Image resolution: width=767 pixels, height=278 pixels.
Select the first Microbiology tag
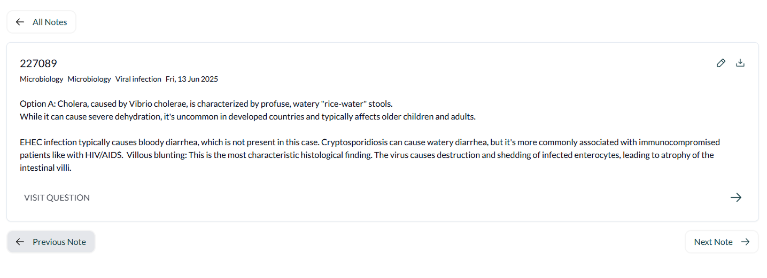coord(42,79)
